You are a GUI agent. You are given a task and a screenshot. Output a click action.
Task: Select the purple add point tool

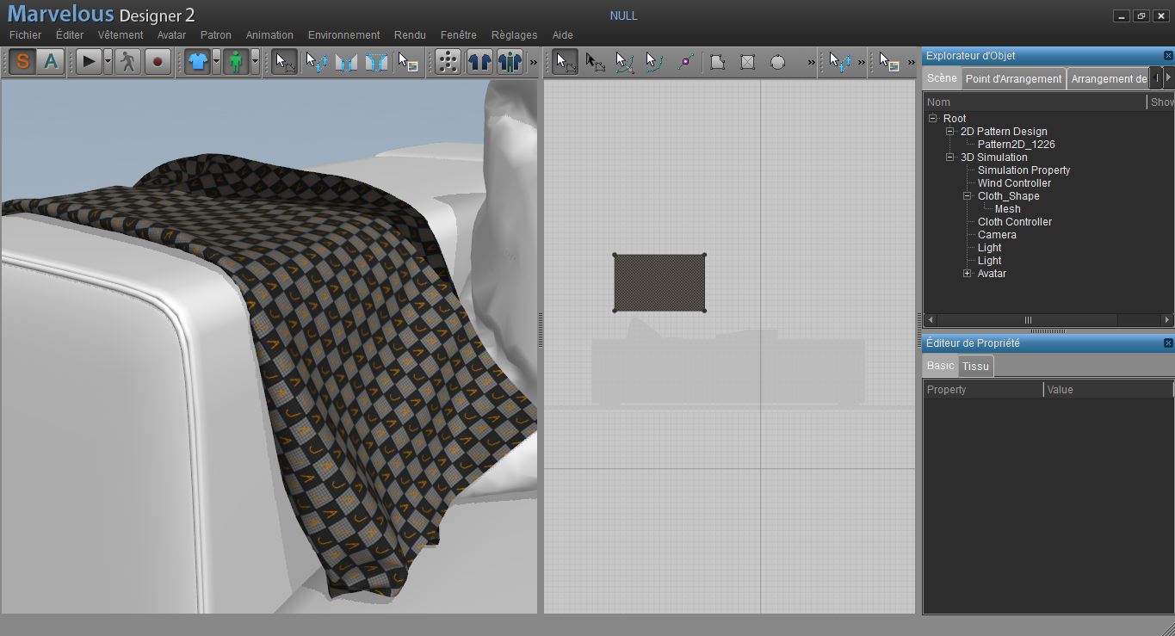click(686, 62)
